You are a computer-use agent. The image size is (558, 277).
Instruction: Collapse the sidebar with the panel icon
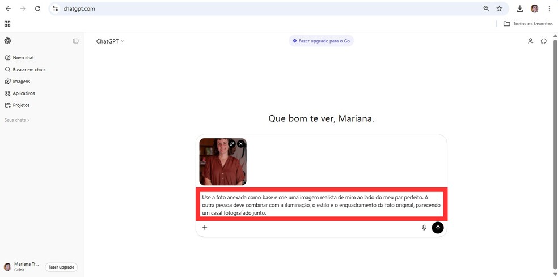[76, 41]
